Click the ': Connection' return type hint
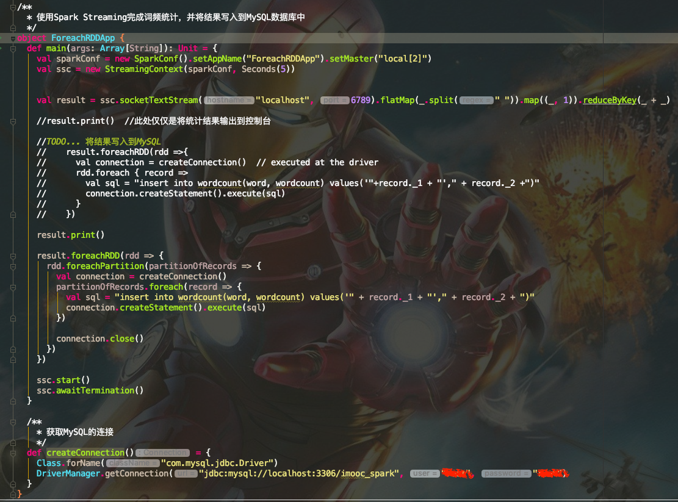 point(162,453)
